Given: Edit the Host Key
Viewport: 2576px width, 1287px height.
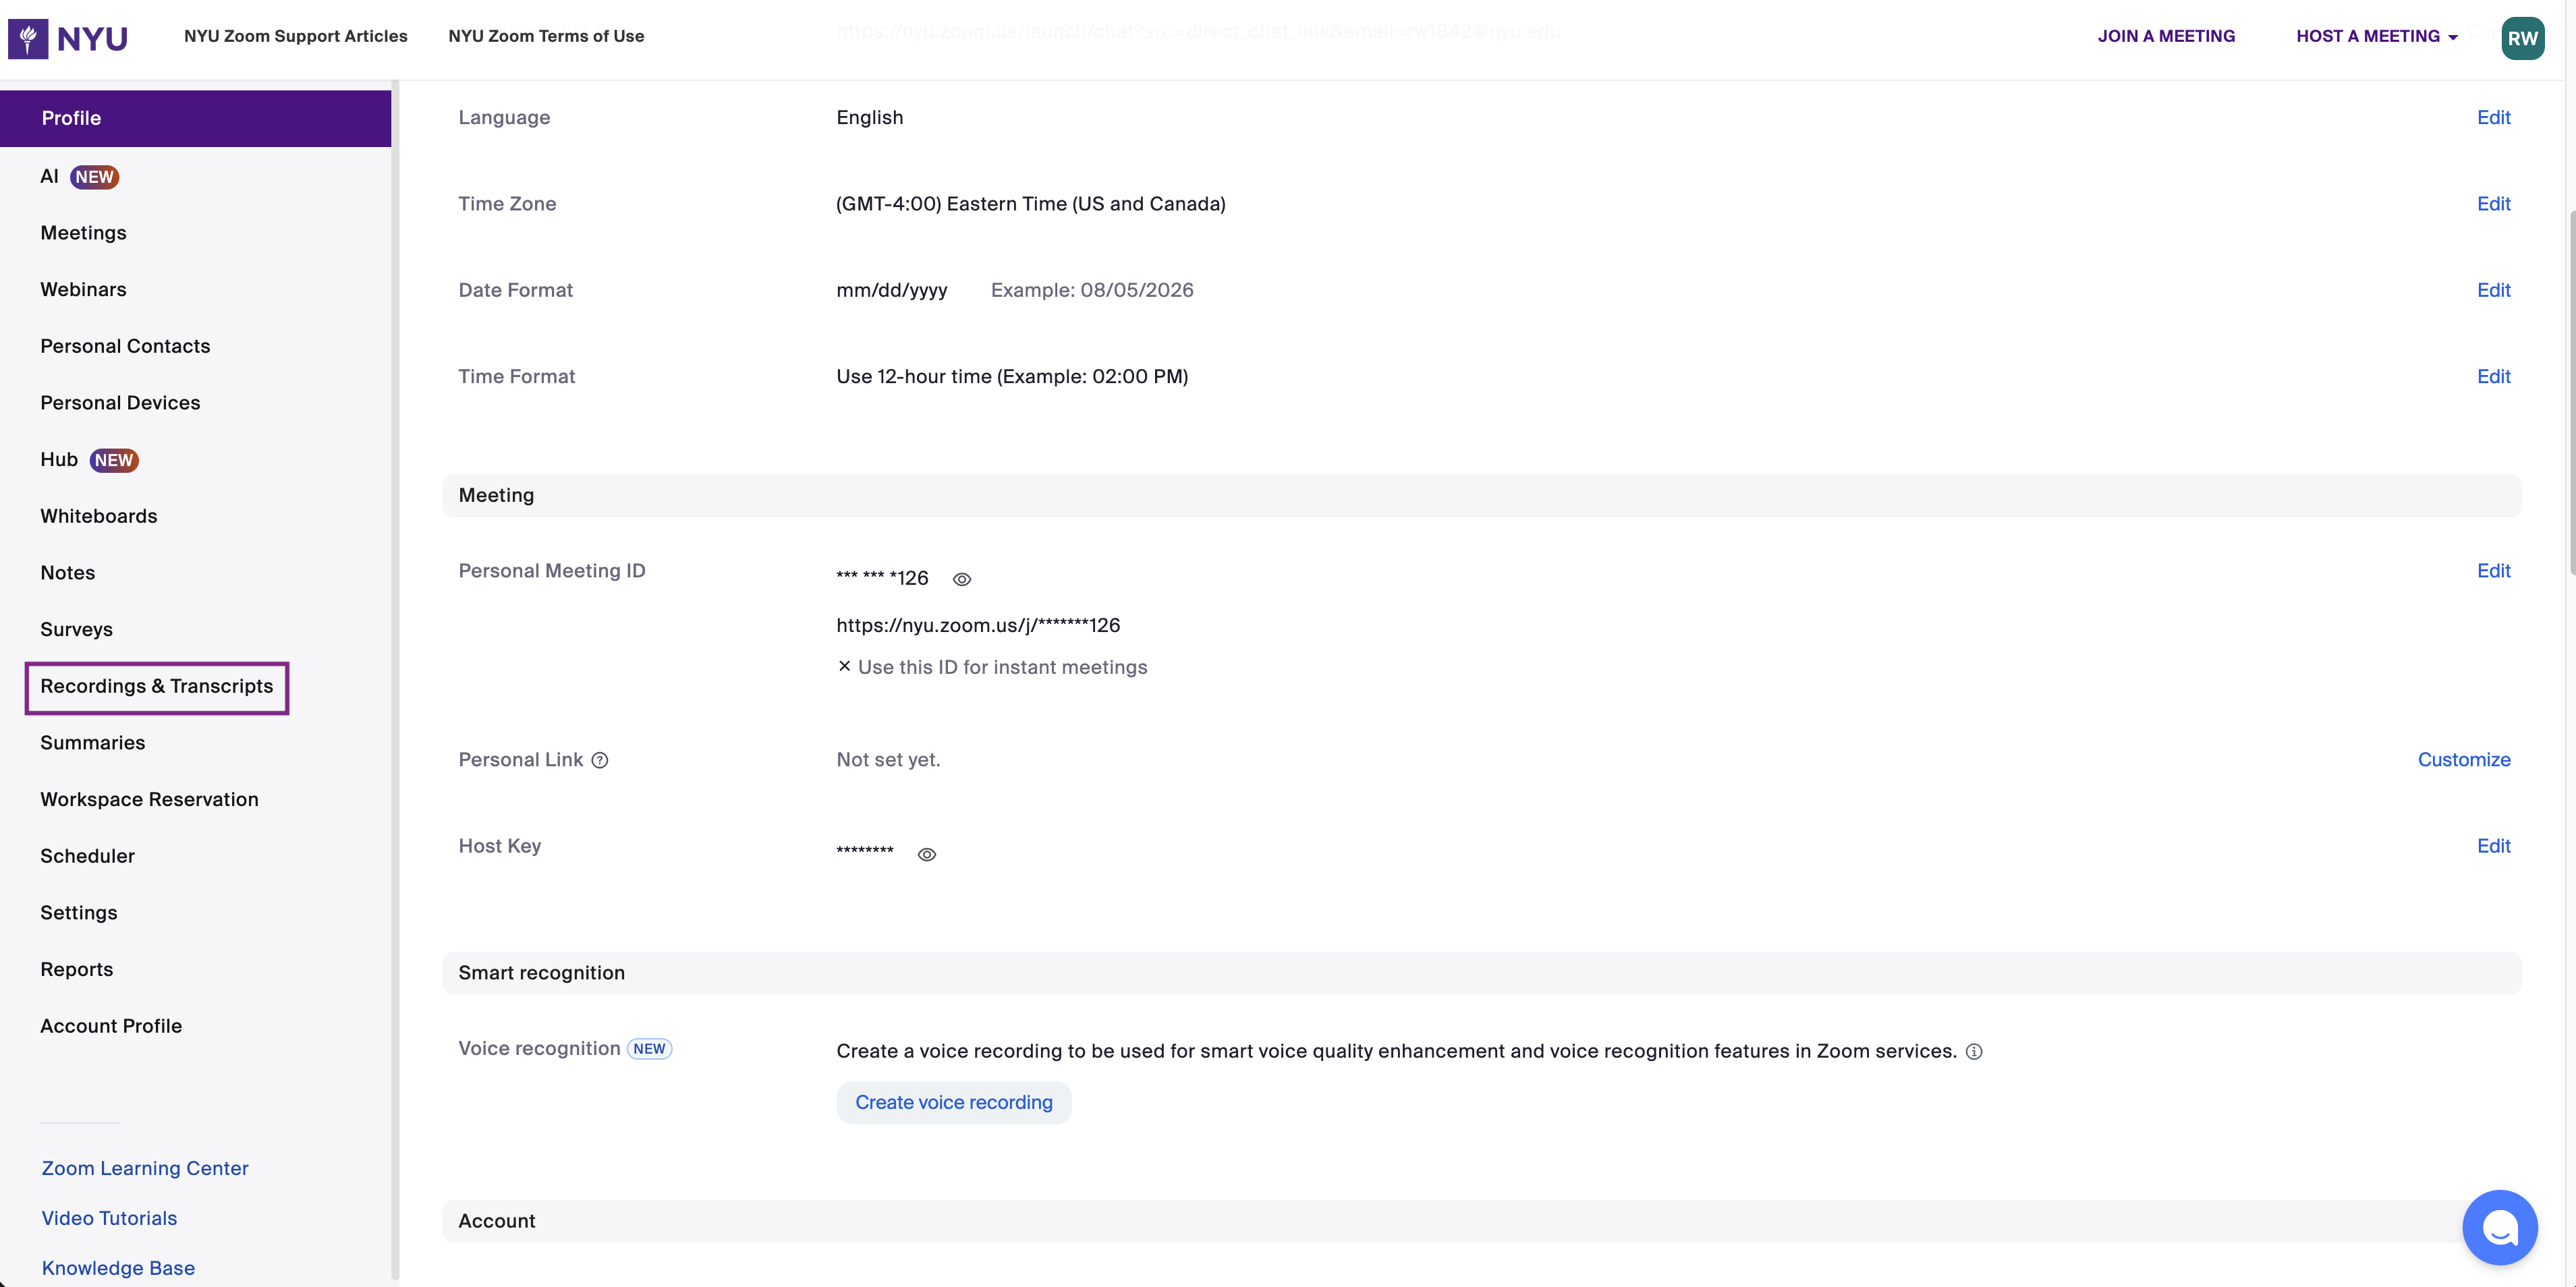Looking at the screenshot, I should pyautogui.click(x=2493, y=846).
